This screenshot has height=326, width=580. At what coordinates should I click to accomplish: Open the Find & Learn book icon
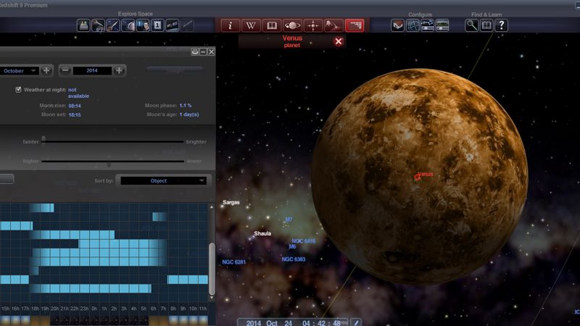click(x=486, y=25)
